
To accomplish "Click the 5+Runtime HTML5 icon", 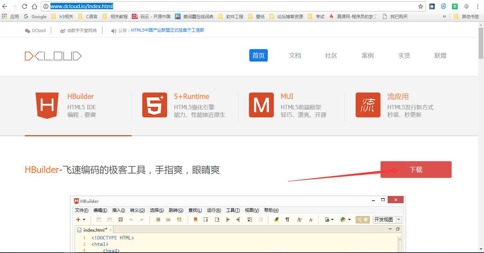I will click(x=154, y=105).
